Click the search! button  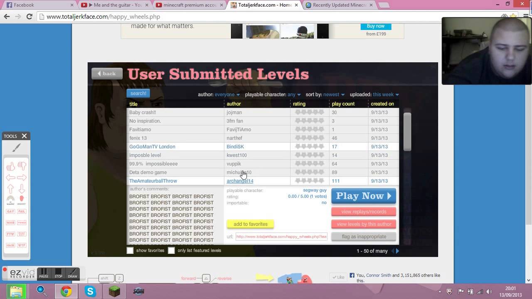click(x=138, y=93)
